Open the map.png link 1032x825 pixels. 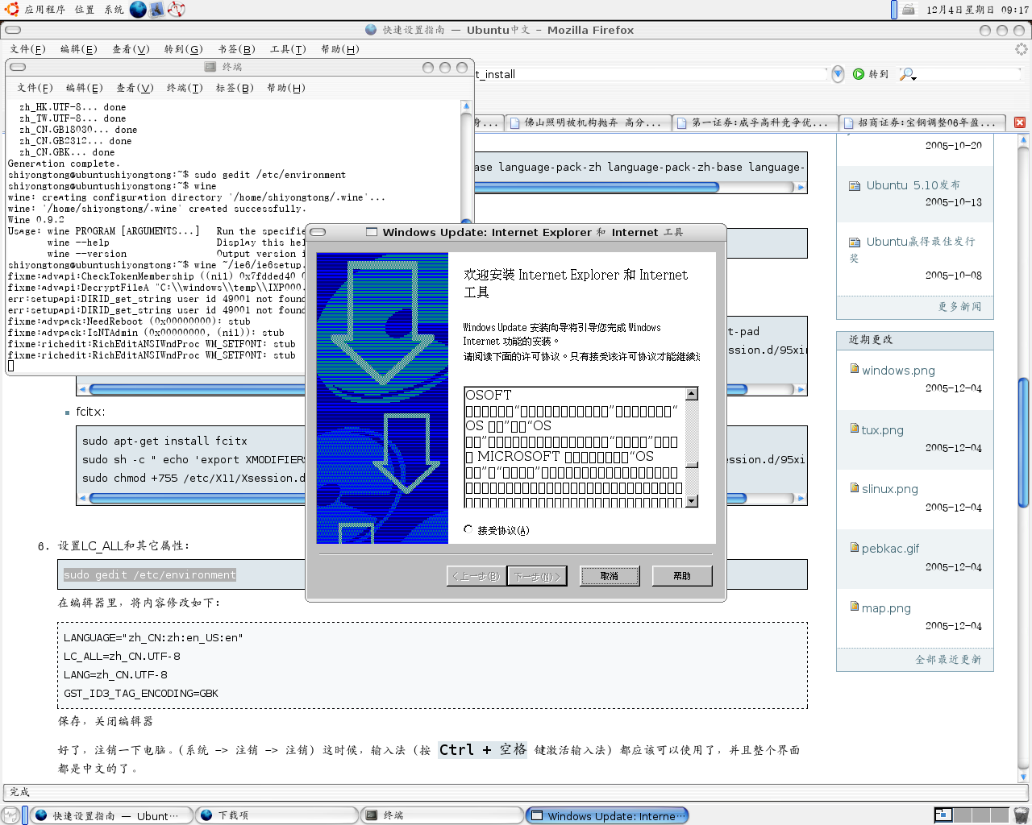click(x=886, y=608)
